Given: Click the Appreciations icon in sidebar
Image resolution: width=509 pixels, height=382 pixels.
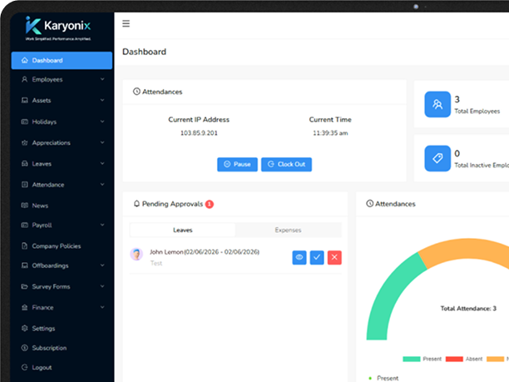Looking at the screenshot, I should pyautogui.click(x=25, y=143).
